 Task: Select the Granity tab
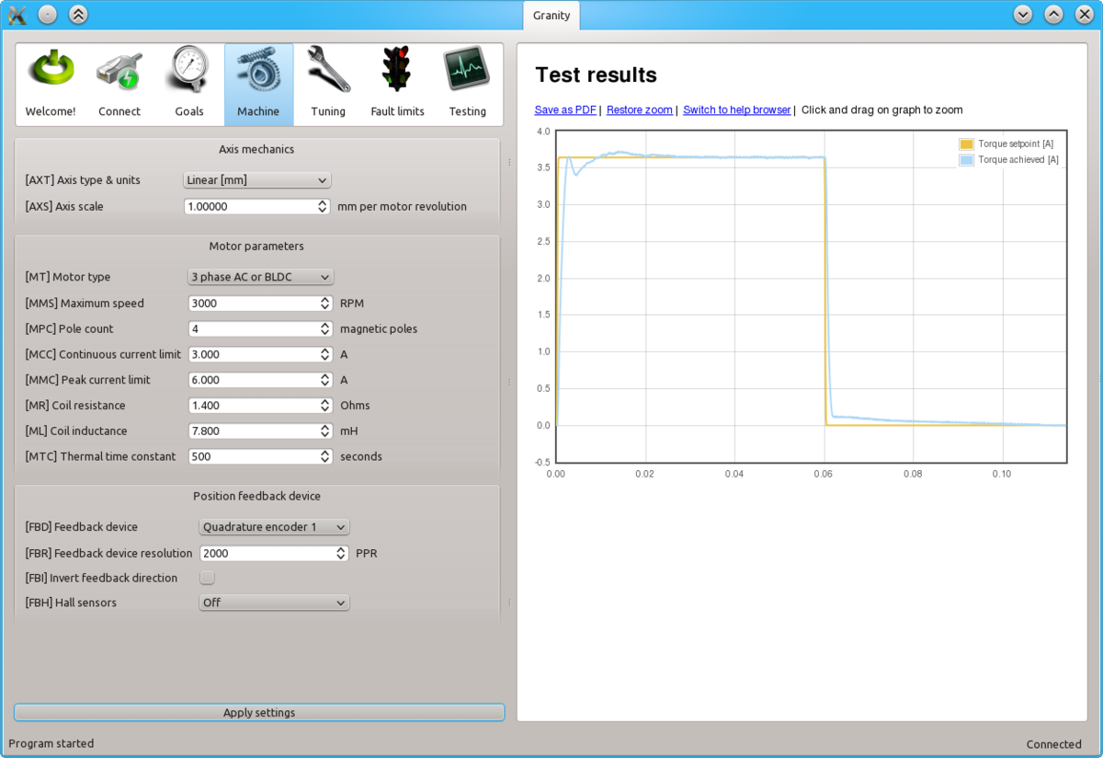click(551, 16)
